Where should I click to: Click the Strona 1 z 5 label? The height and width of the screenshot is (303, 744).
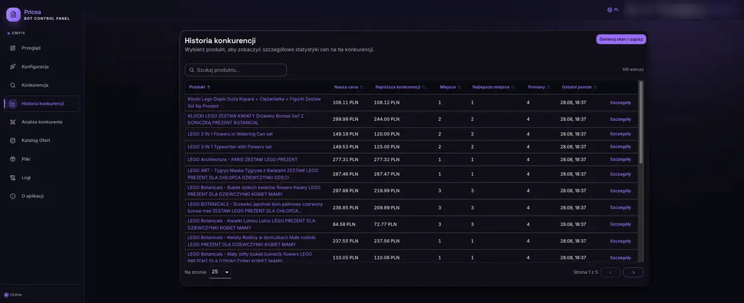(585, 272)
